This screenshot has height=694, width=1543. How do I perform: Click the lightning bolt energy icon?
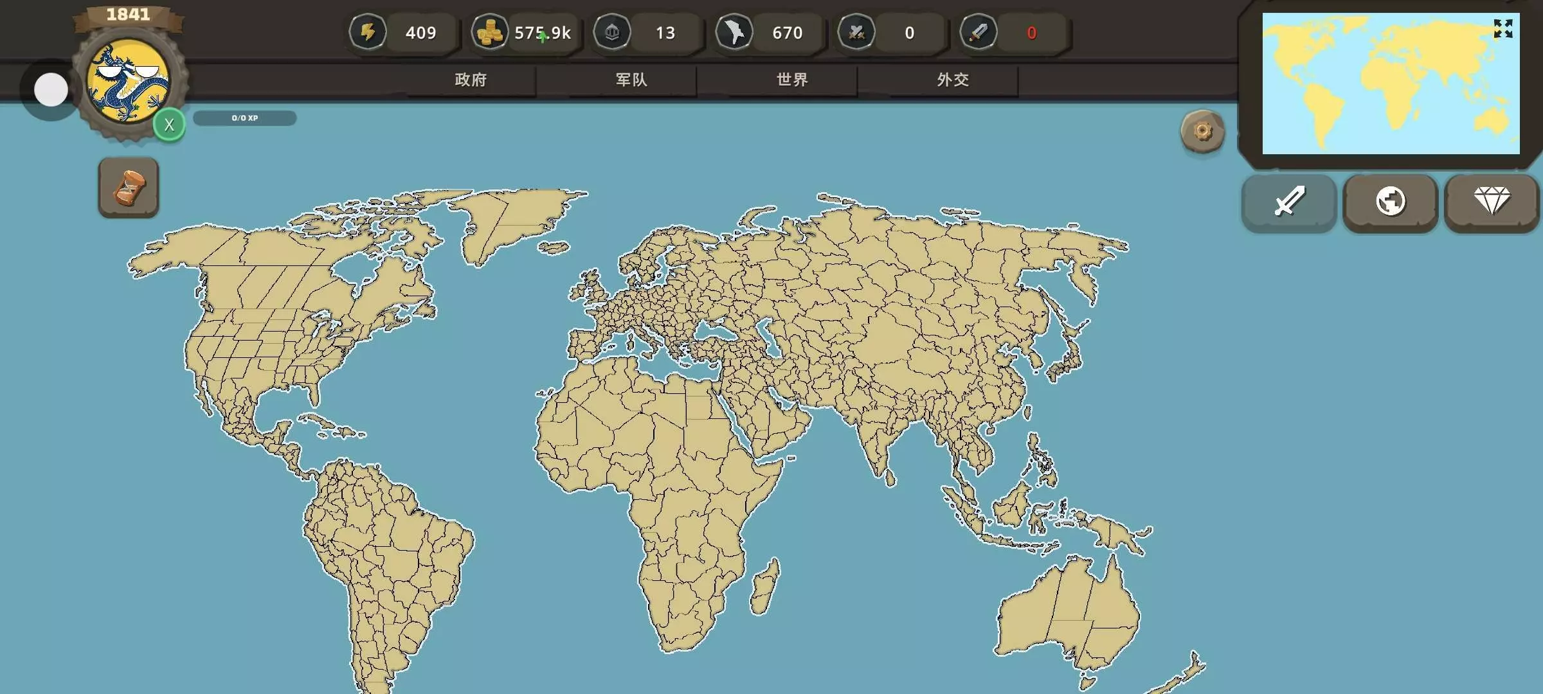click(x=368, y=32)
